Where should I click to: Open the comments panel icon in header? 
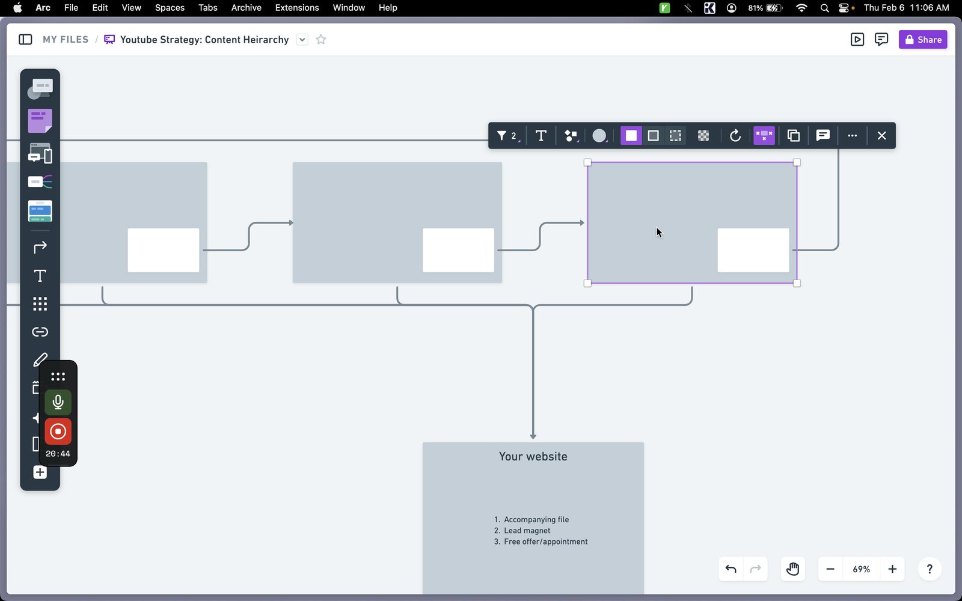point(881,40)
